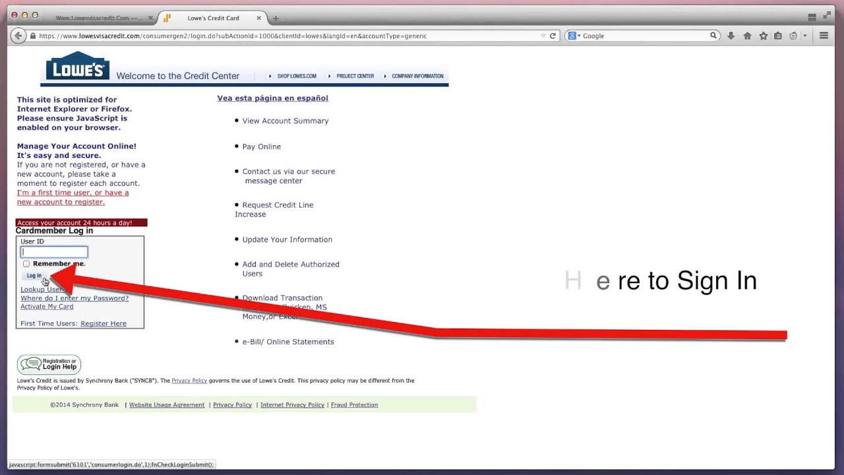Image resolution: width=844 pixels, height=475 pixels.
Task: Toggle the Remember me checkbox
Action: 26,264
